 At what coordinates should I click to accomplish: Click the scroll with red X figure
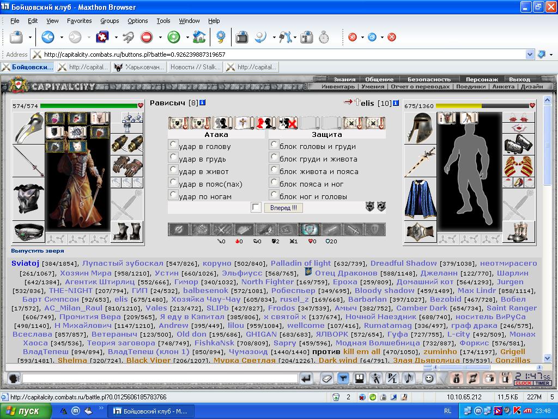point(288,123)
